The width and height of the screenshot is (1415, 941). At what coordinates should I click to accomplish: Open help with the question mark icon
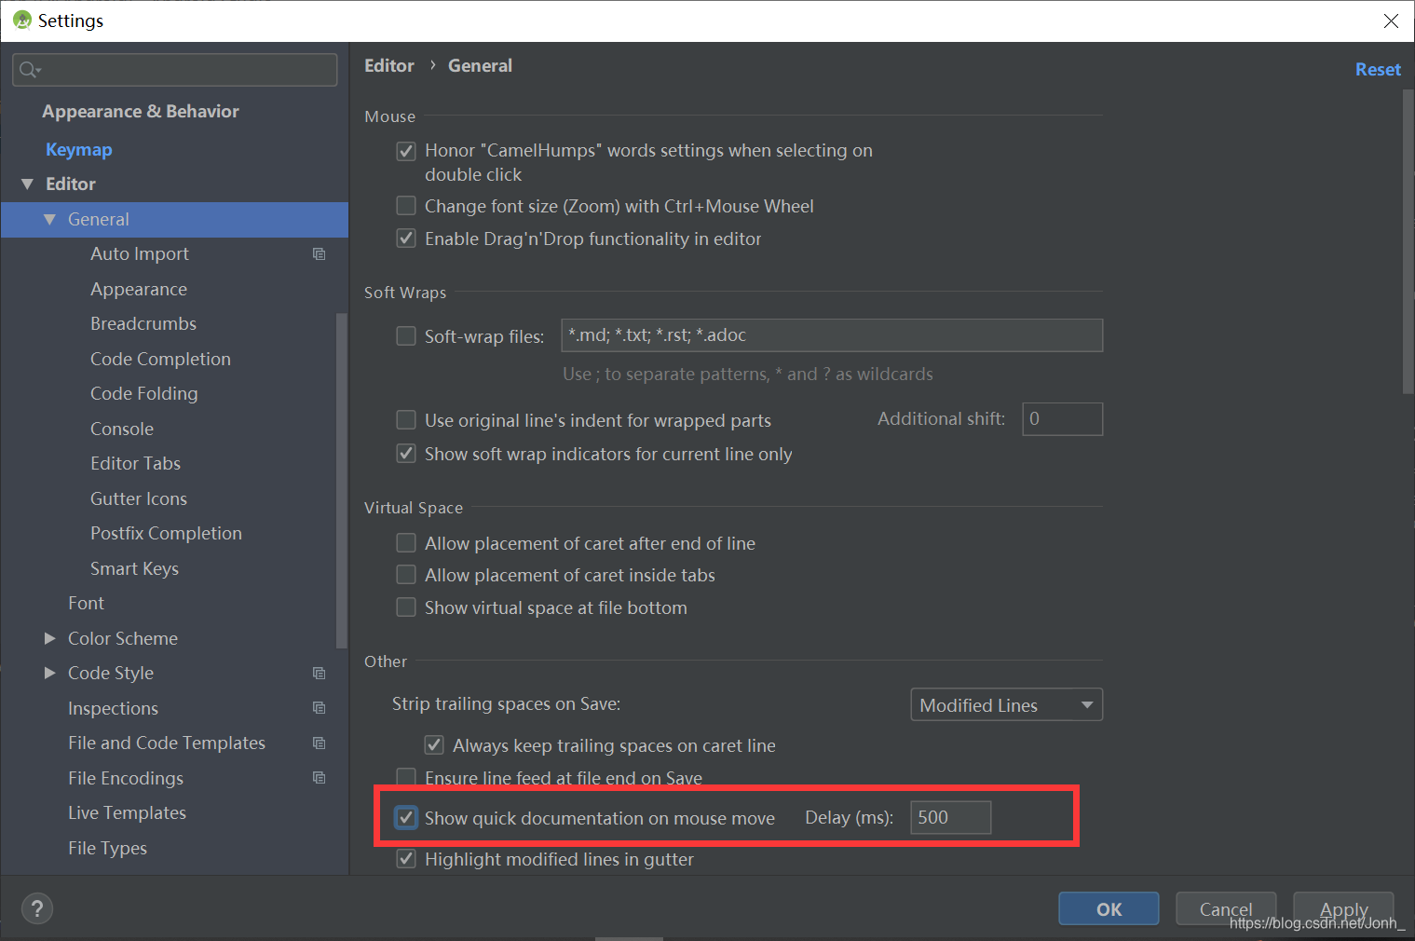point(37,908)
